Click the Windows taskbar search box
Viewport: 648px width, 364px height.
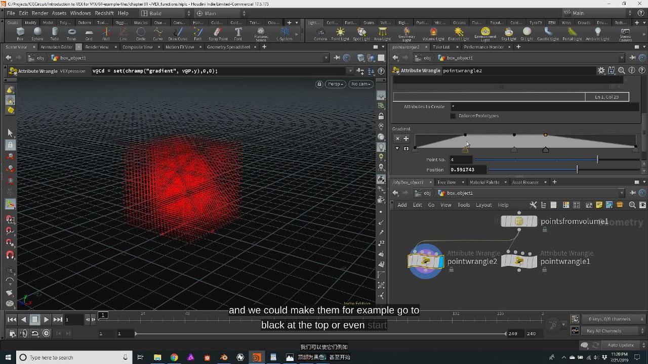tap(74, 357)
